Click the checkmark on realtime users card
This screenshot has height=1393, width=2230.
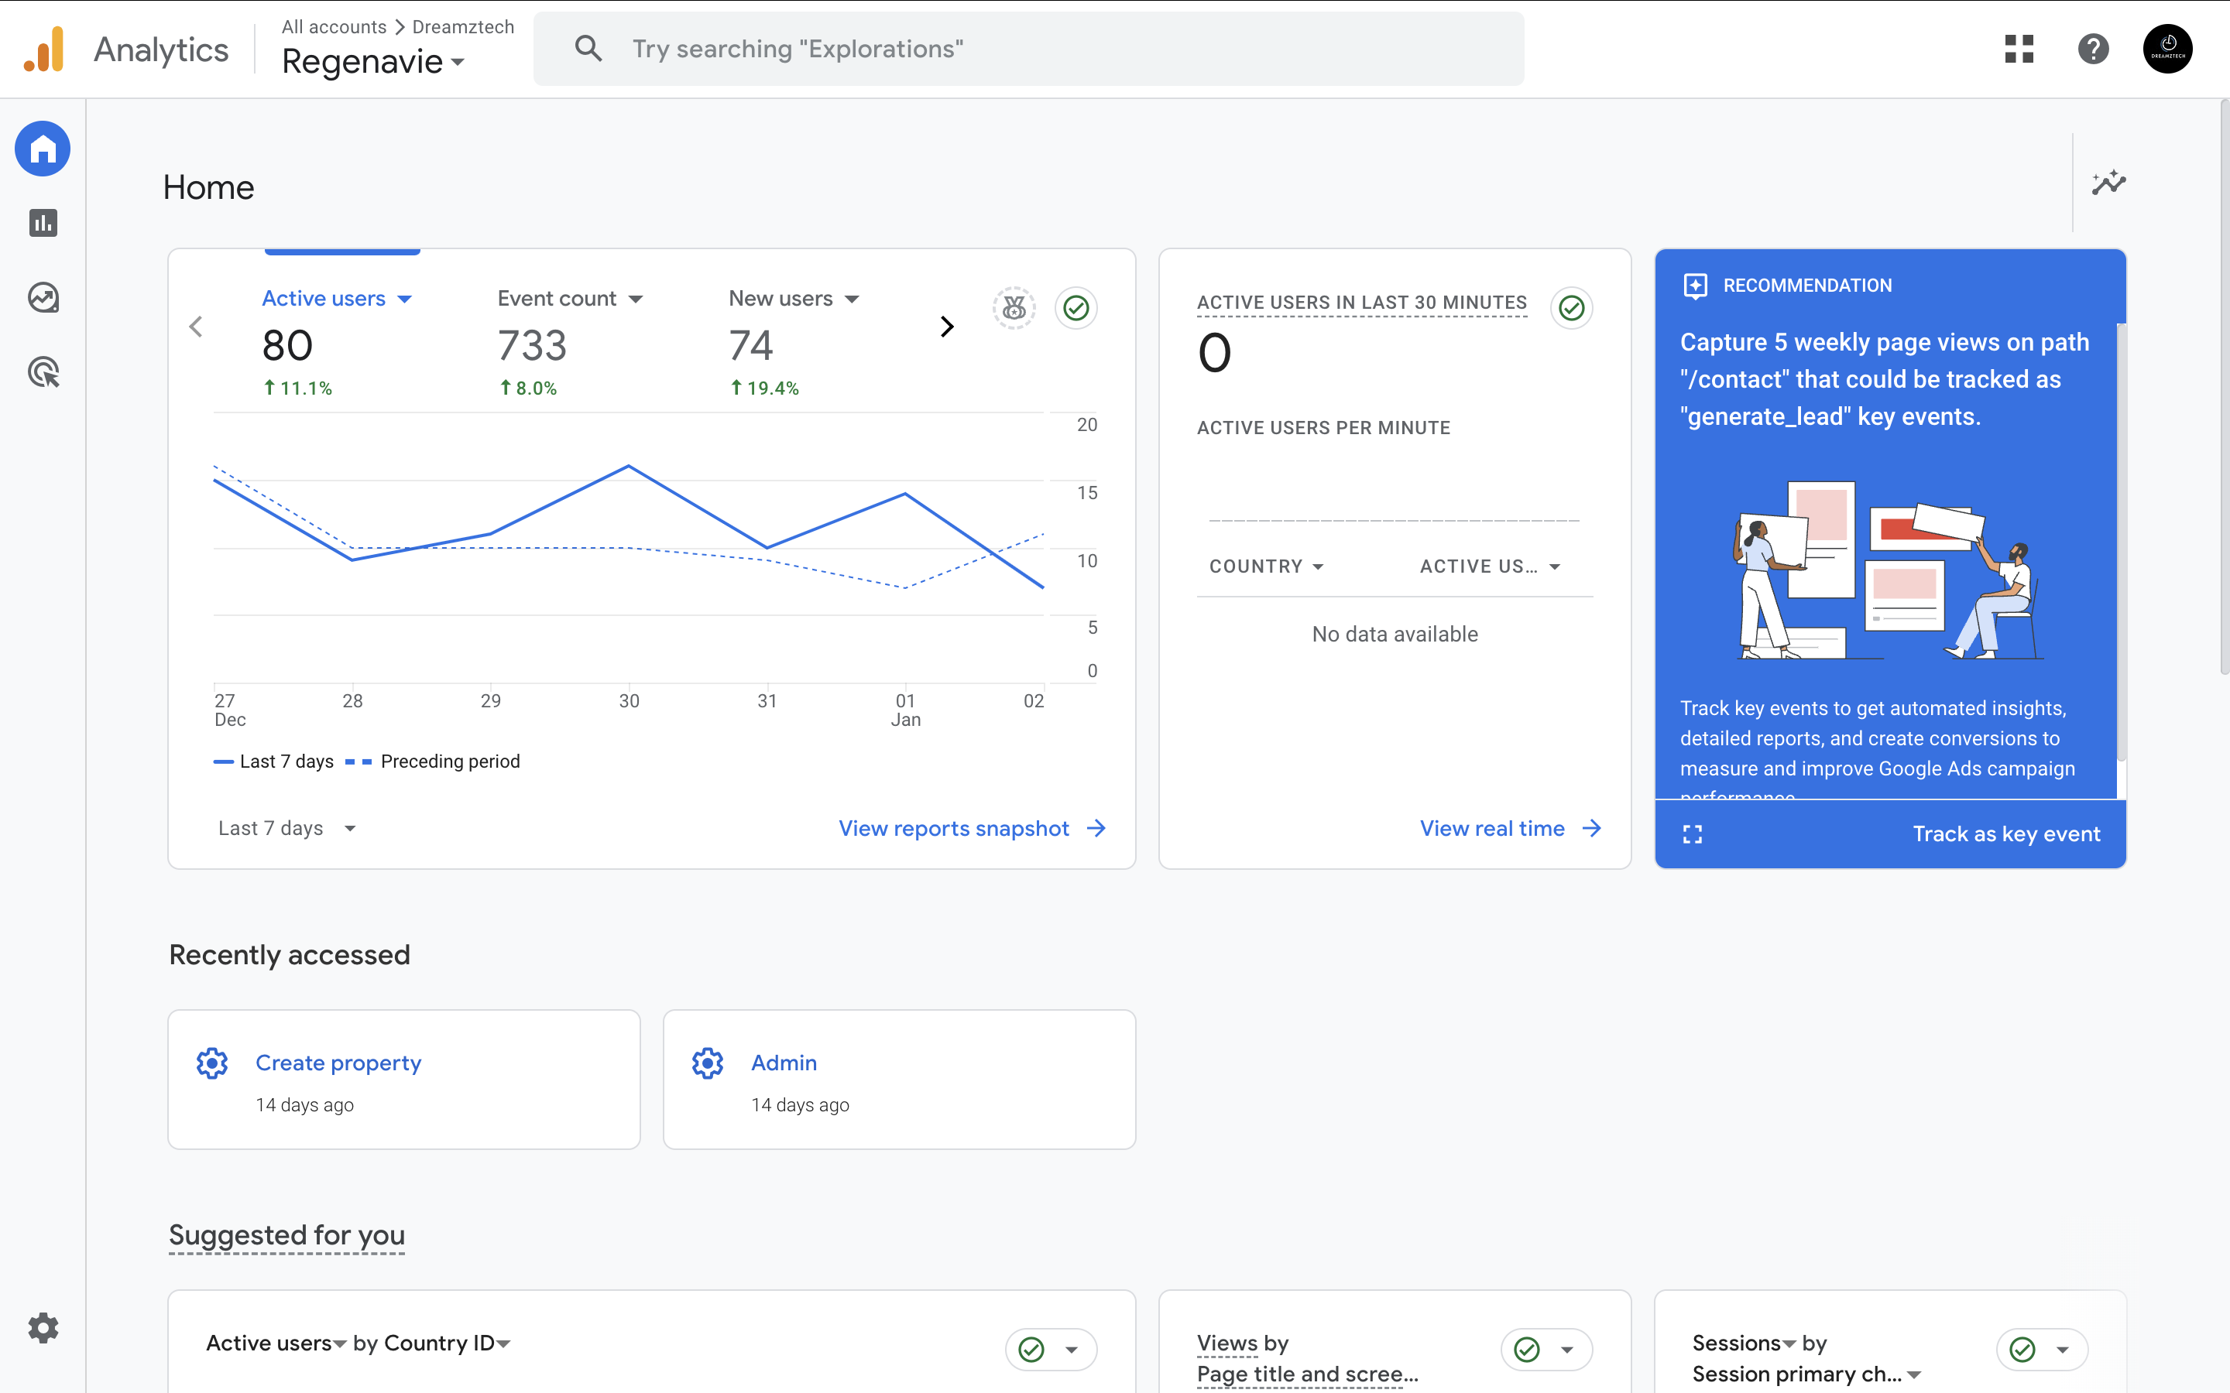[1571, 308]
